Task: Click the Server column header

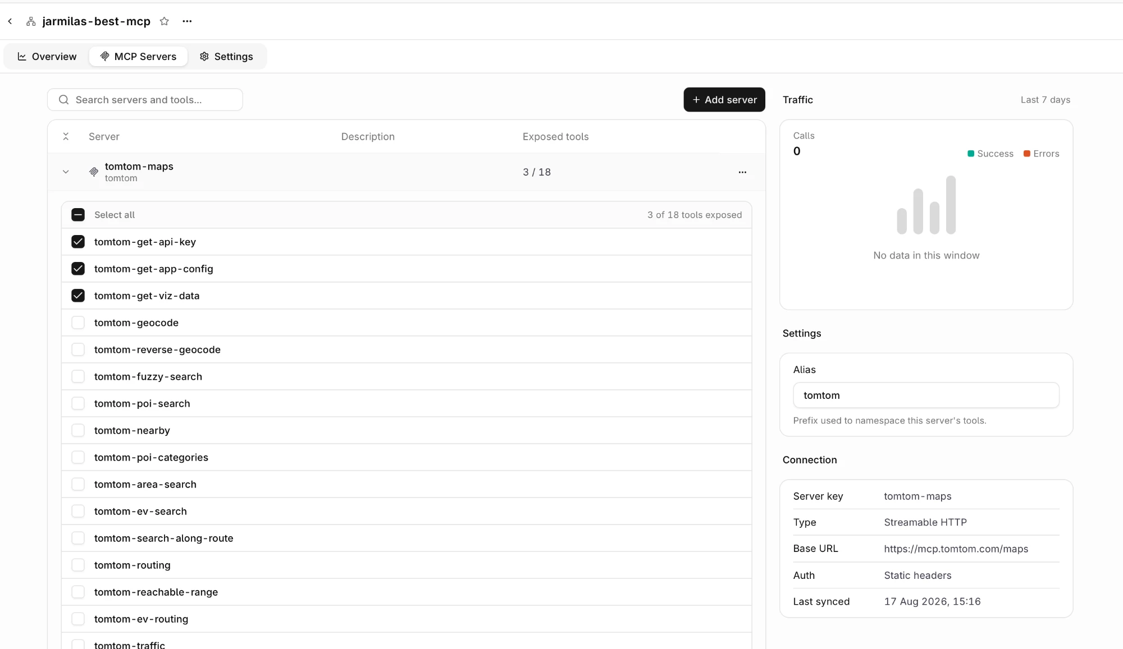Action: 104,137
